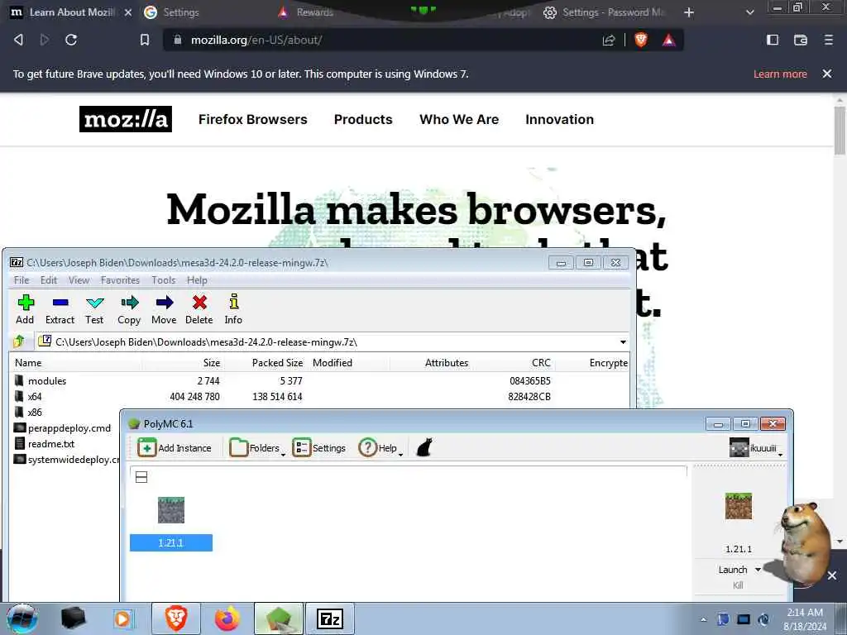Click the Brave back button
847x635 pixels.
(19, 40)
